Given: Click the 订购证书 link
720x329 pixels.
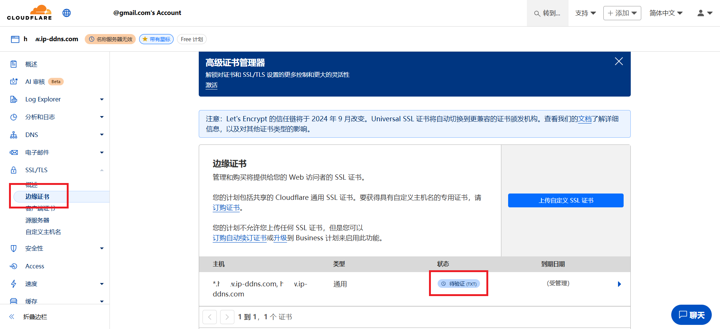Looking at the screenshot, I should tap(226, 208).
